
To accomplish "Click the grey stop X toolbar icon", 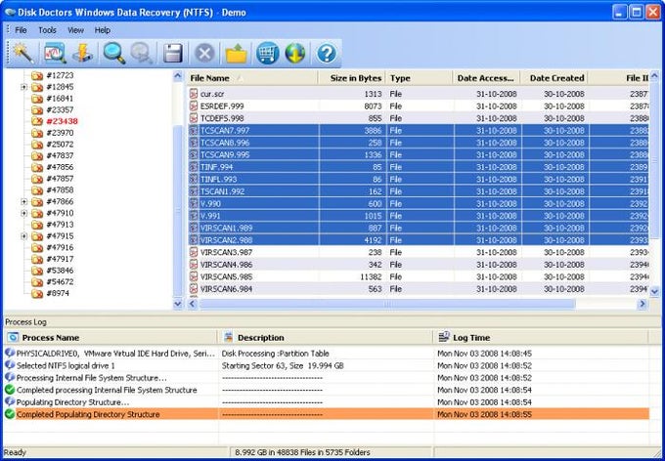I will coord(204,54).
